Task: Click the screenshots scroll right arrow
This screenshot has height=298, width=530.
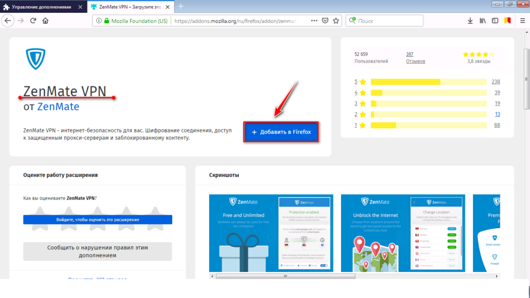Action: pos(497,276)
